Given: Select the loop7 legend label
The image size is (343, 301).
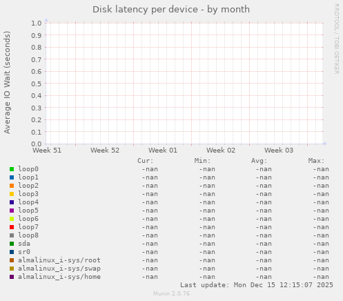Looking at the screenshot, I should pos(28,227).
